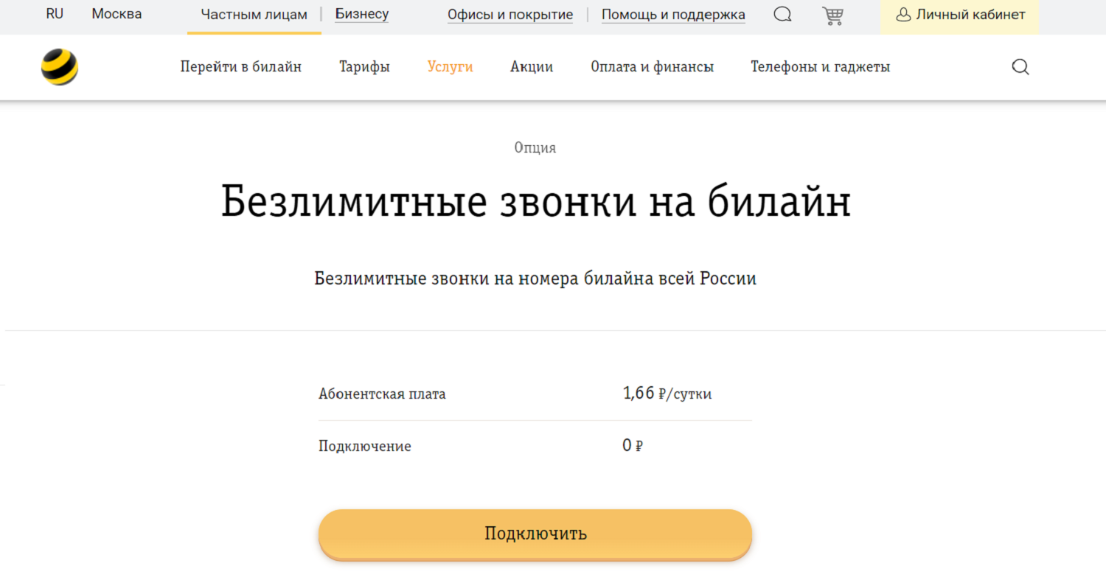Open Помощь и поддержка
The height and width of the screenshot is (580, 1106).
[672, 14]
